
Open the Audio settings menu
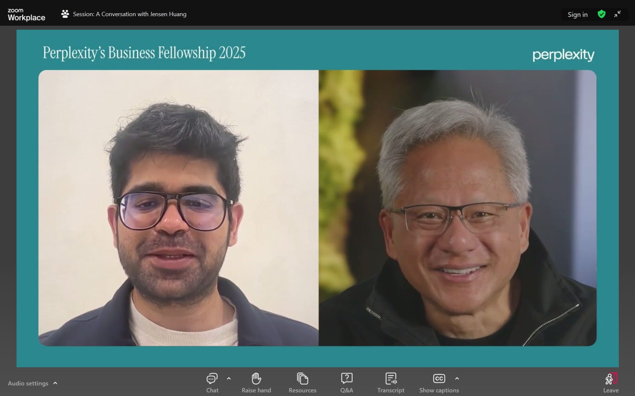pos(32,383)
